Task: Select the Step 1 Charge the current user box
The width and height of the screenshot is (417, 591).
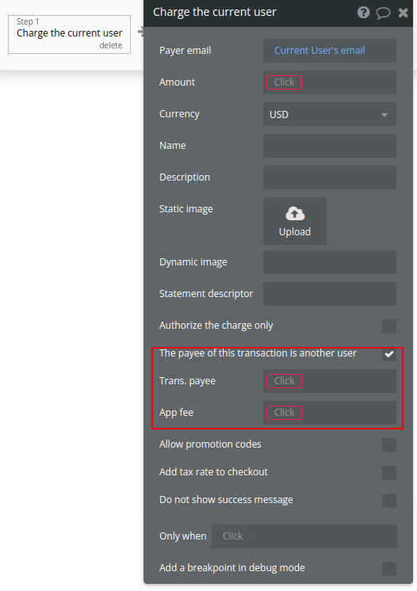Action: [x=70, y=34]
